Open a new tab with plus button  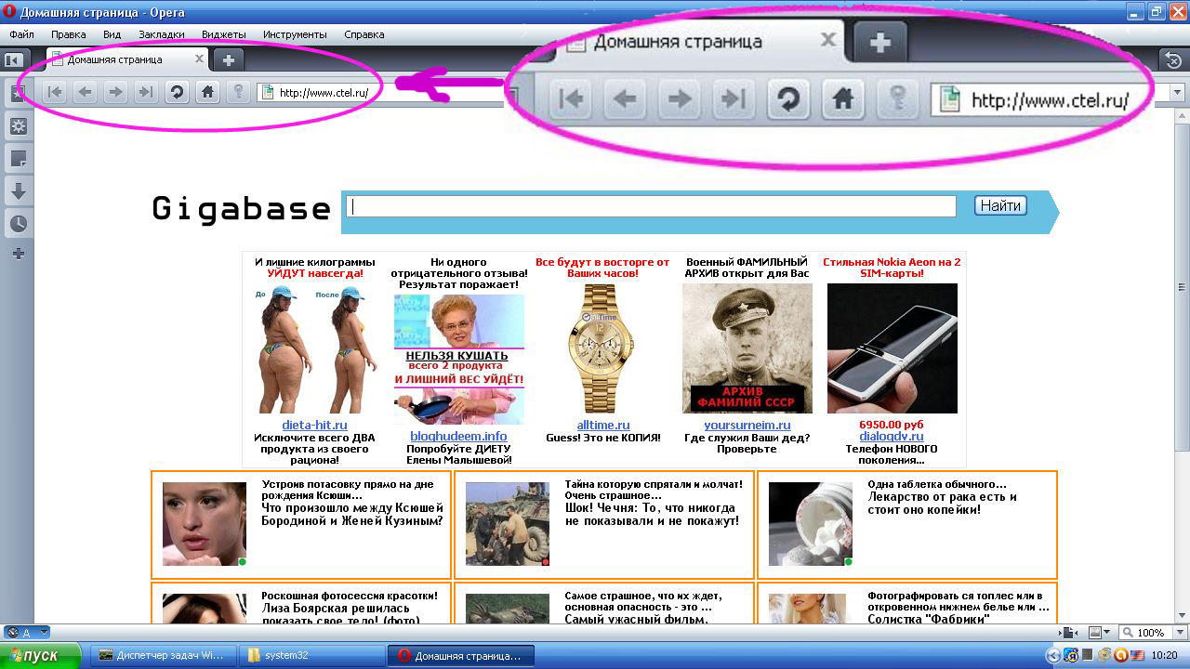[228, 59]
